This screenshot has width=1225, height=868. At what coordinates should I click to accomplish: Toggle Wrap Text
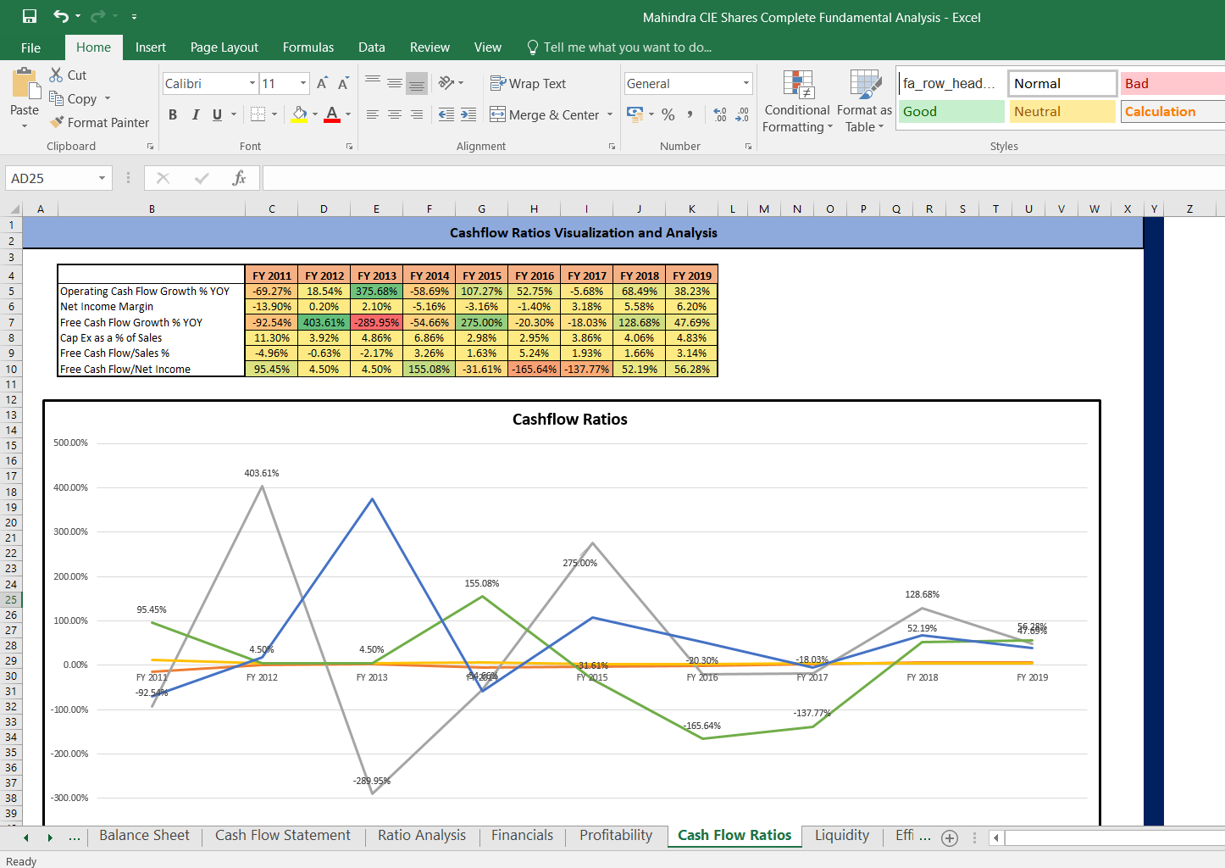(x=528, y=83)
